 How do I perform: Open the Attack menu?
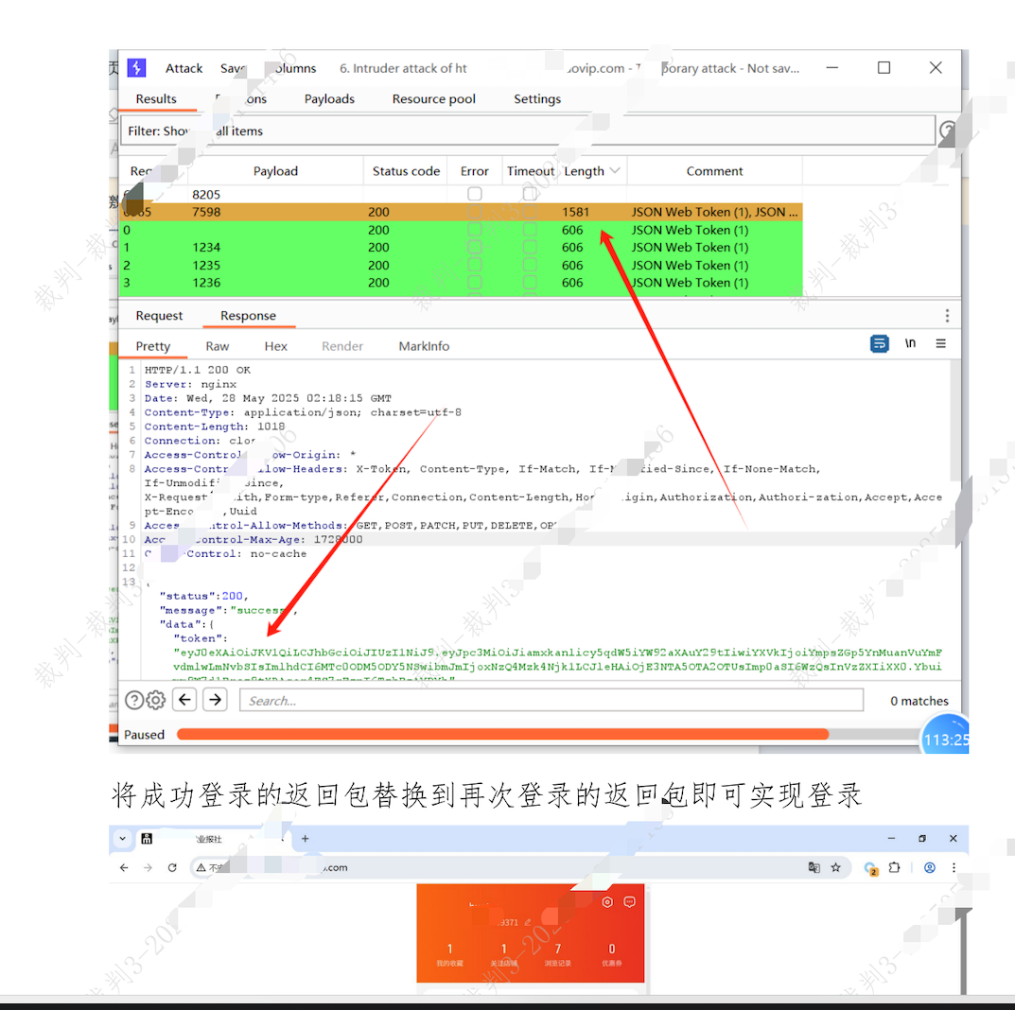[184, 69]
